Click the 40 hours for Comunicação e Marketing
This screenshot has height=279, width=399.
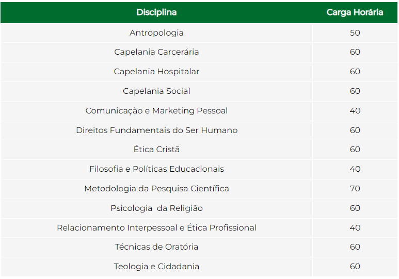[355, 111]
